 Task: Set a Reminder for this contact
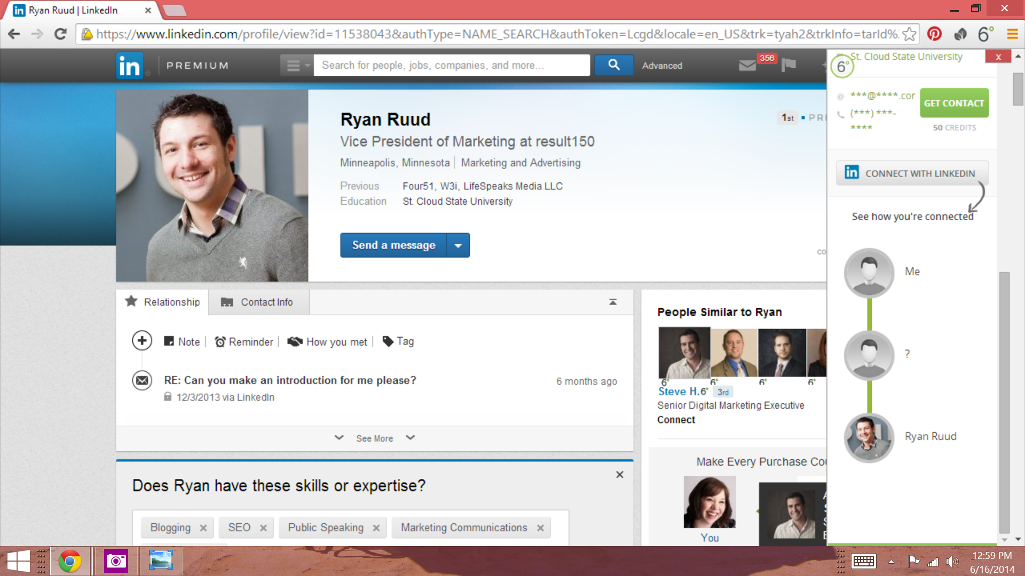tap(244, 341)
